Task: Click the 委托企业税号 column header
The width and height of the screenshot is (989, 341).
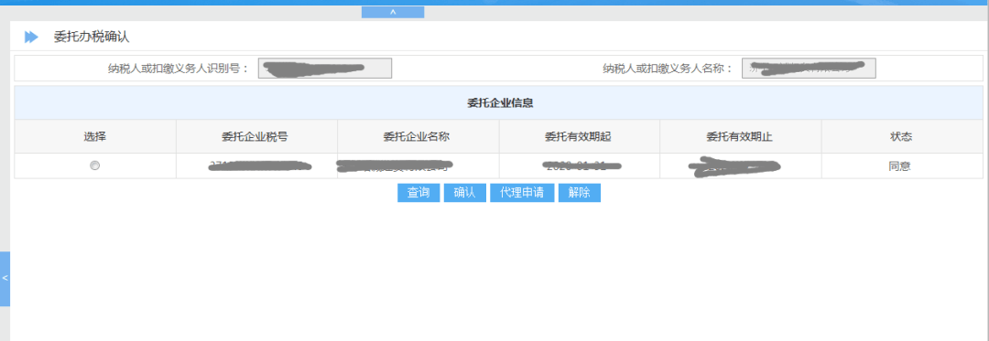Action: [256, 136]
